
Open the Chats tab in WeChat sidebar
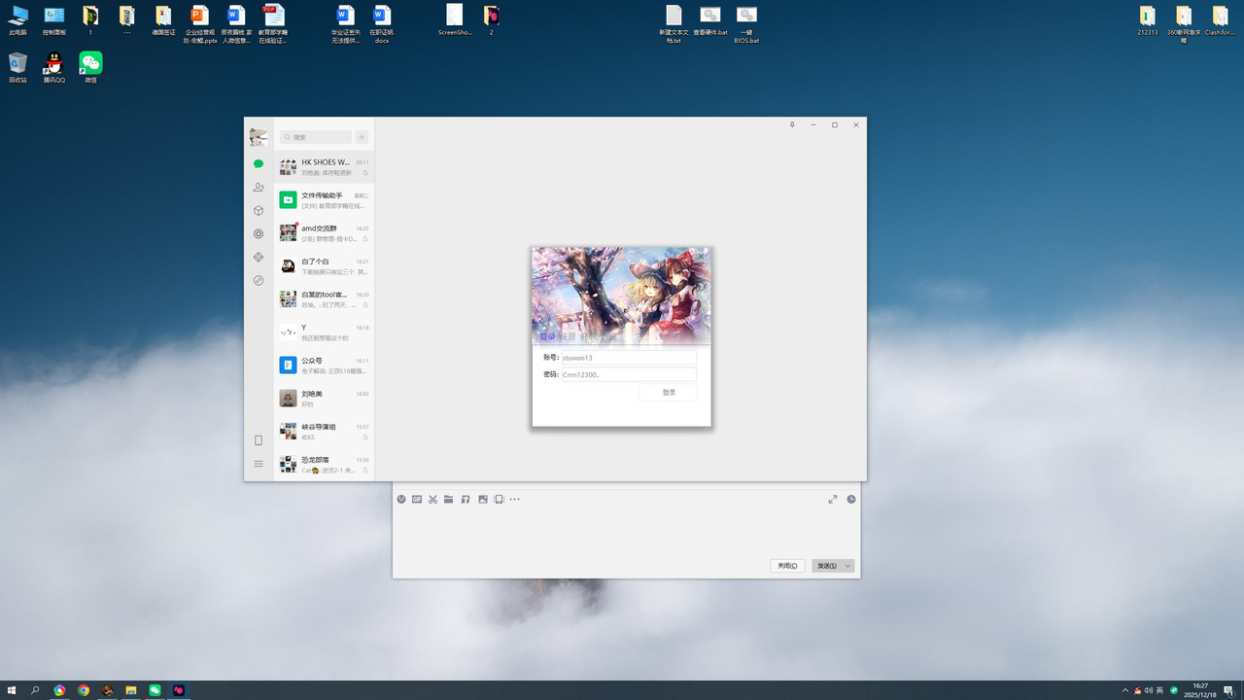coord(259,164)
